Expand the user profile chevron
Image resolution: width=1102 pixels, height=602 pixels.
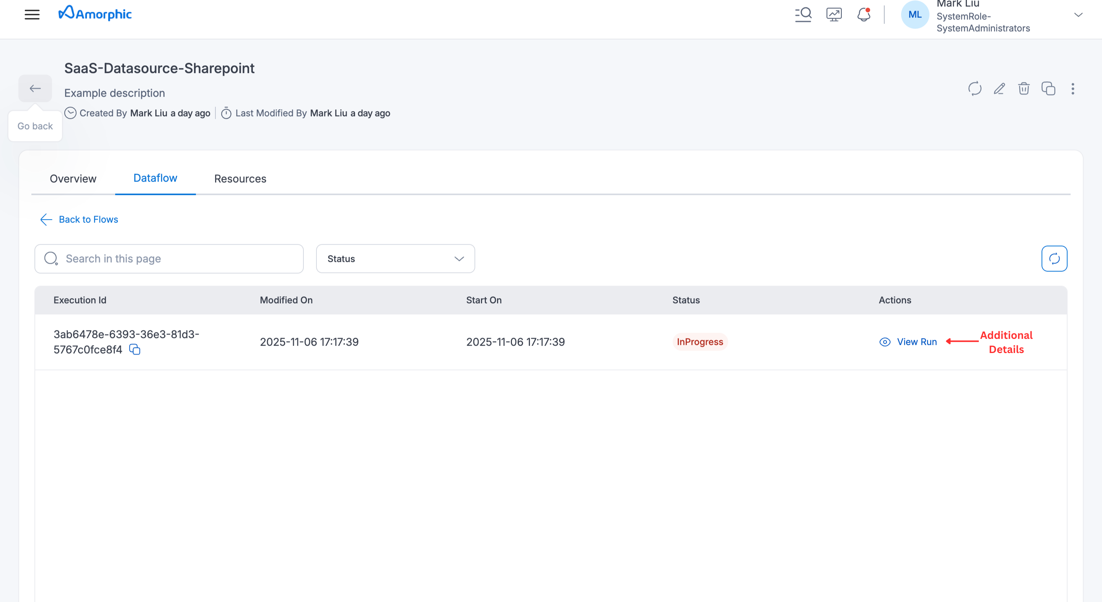tap(1078, 15)
